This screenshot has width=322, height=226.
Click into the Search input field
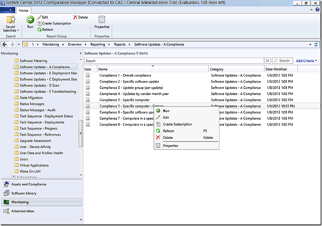click(x=174, y=61)
